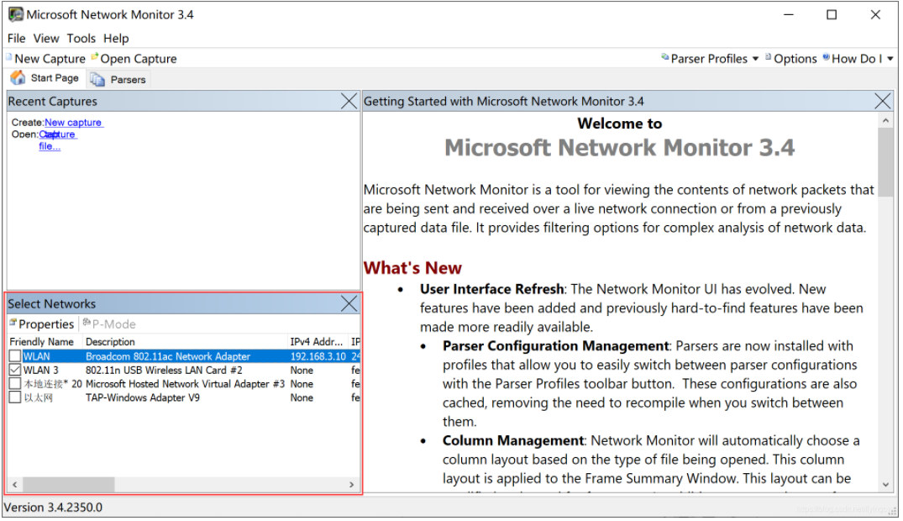The image size is (903, 521).
Task: Click the Select Networks left scroll arrow
Action: click(15, 485)
